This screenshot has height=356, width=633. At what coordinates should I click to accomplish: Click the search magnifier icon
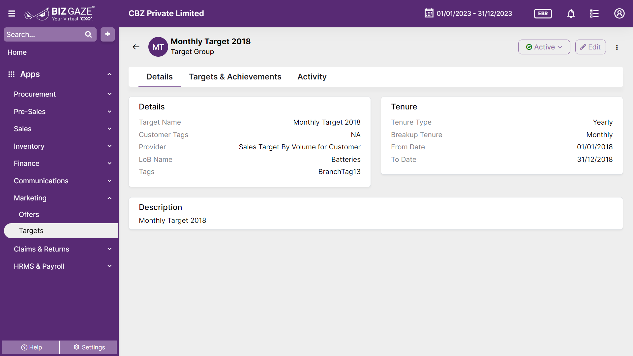click(88, 34)
